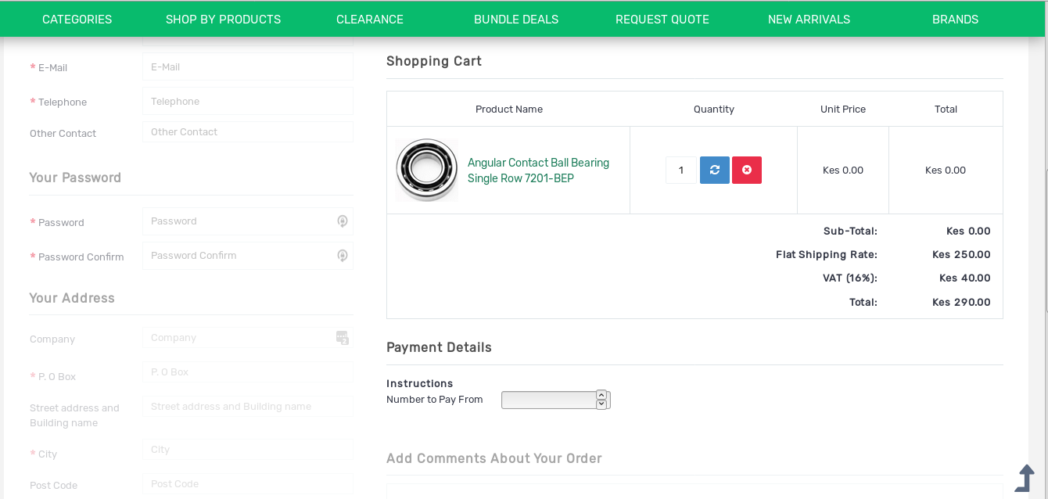View the New Arrivals page
Screen dimensions: 1048x499
(x=809, y=20)
